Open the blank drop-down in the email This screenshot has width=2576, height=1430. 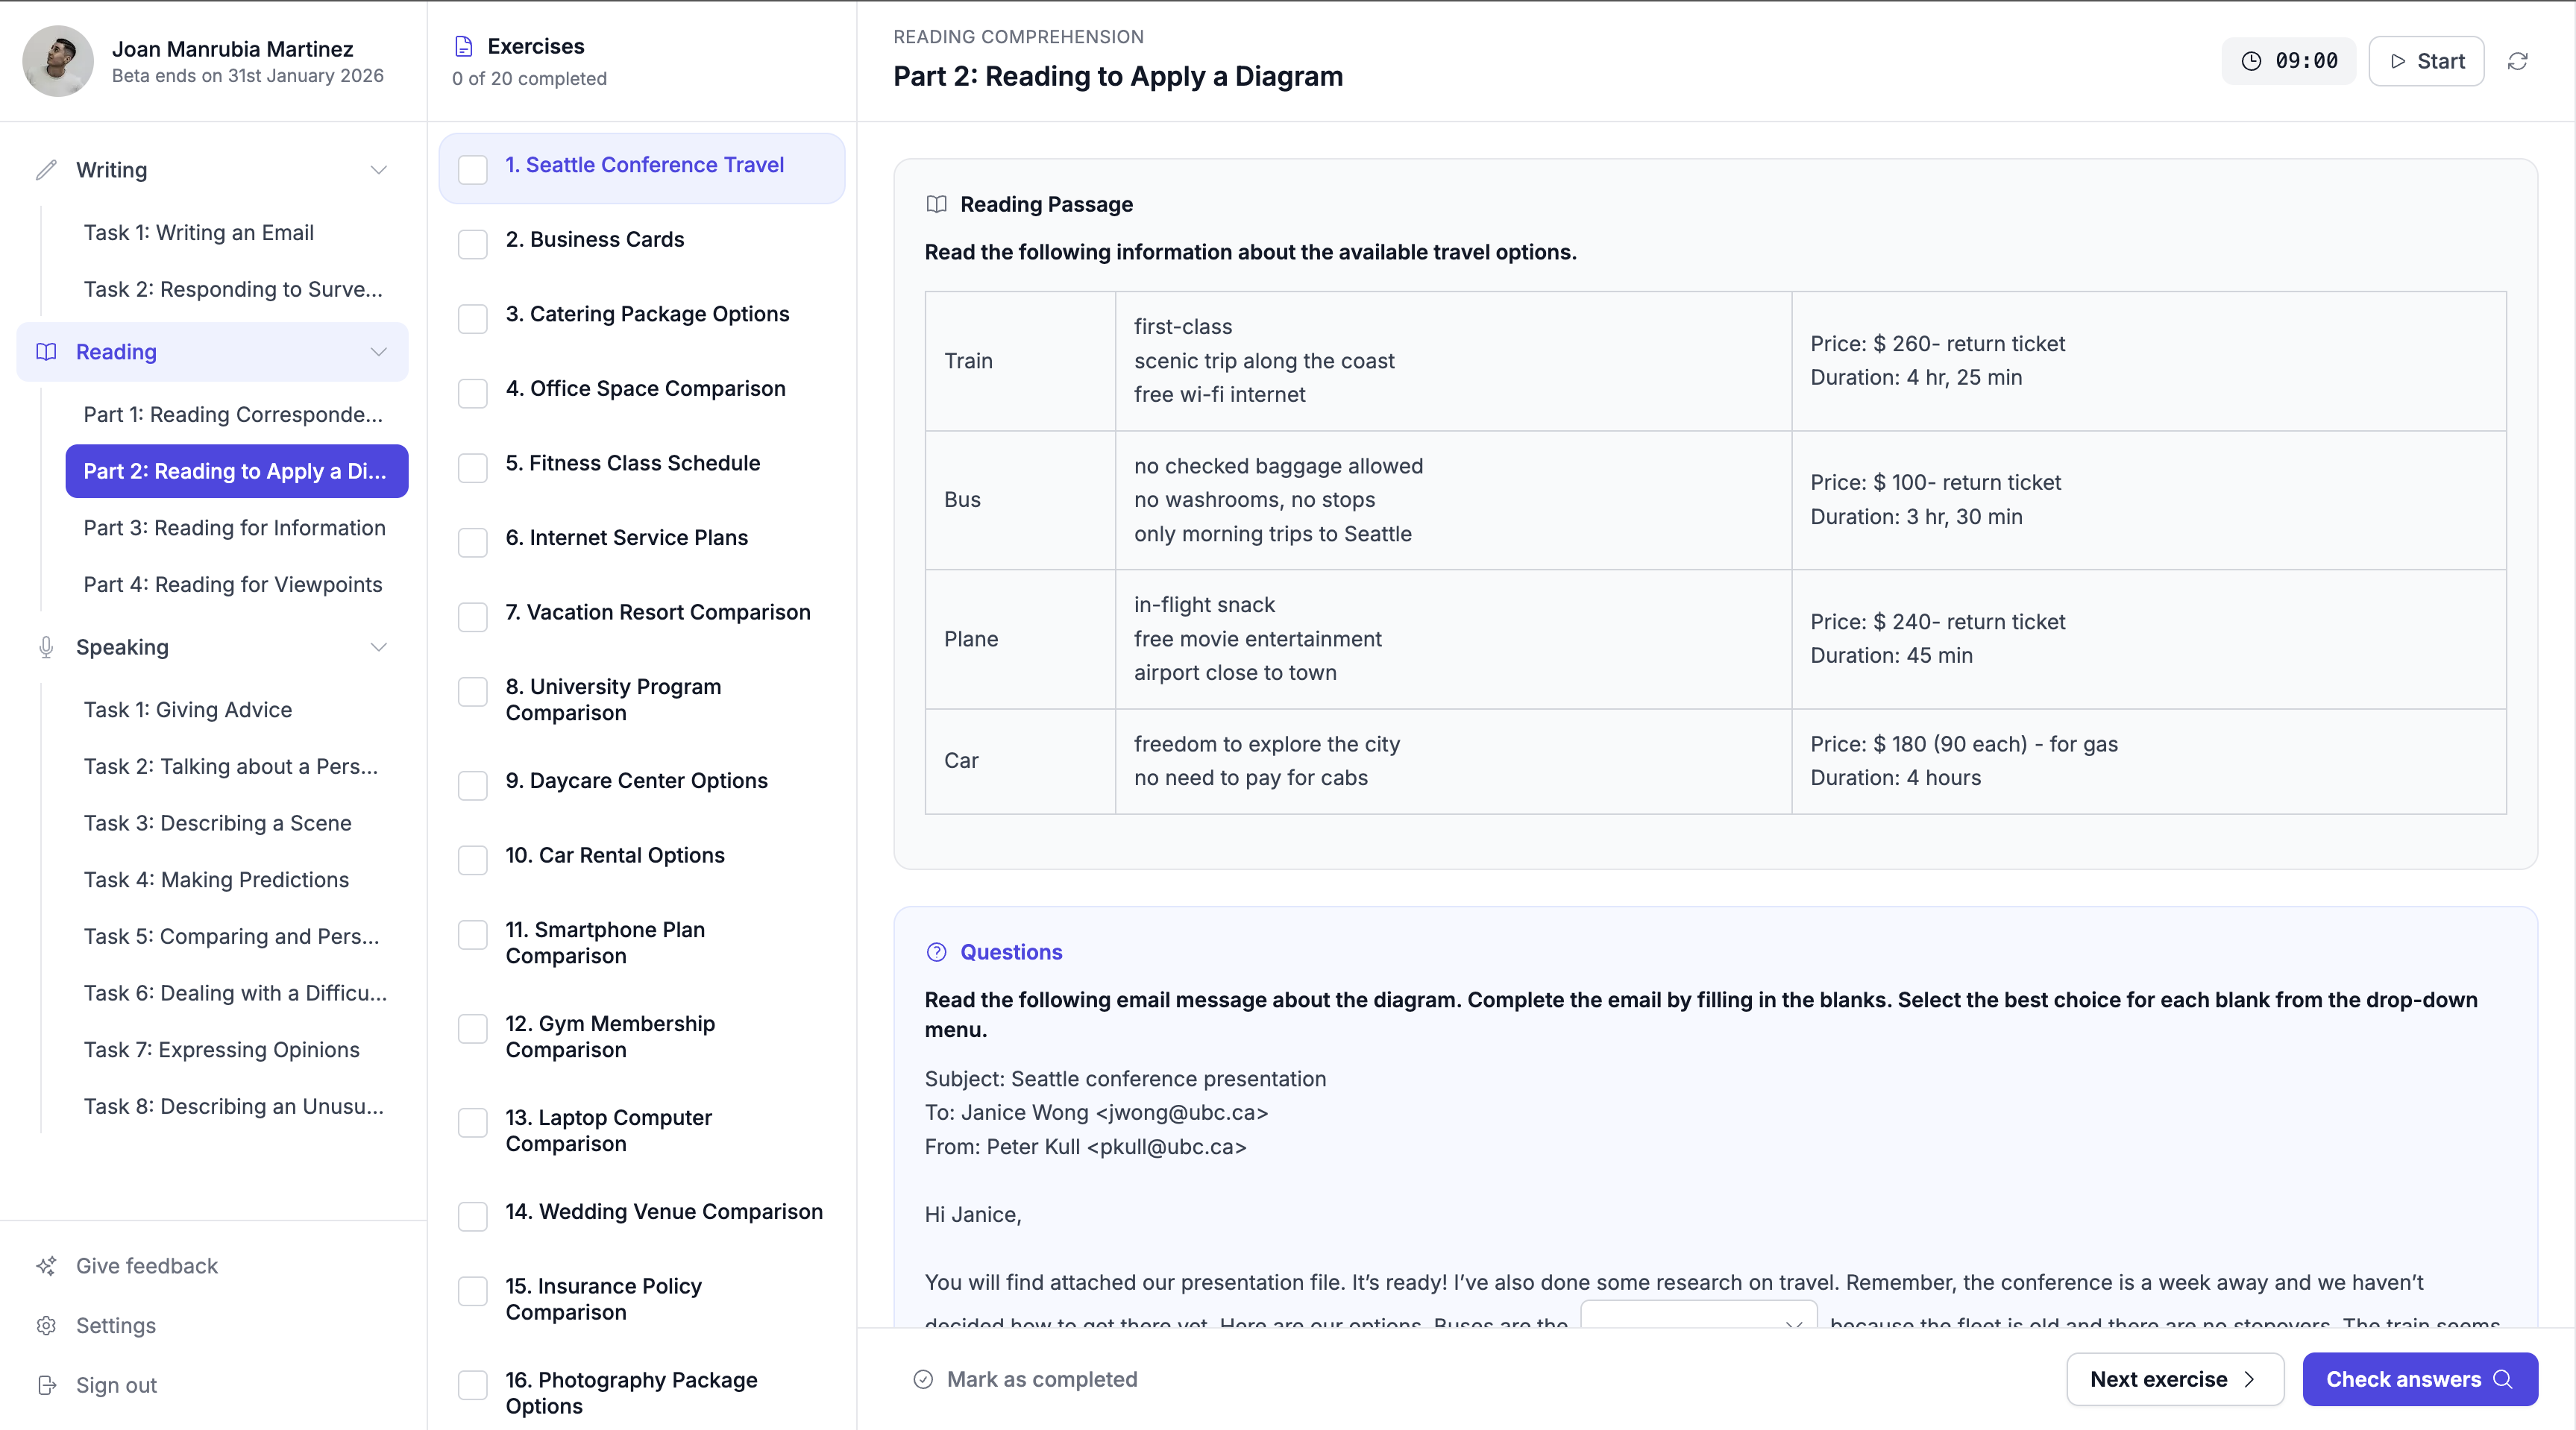[x=1698, y=1317]
